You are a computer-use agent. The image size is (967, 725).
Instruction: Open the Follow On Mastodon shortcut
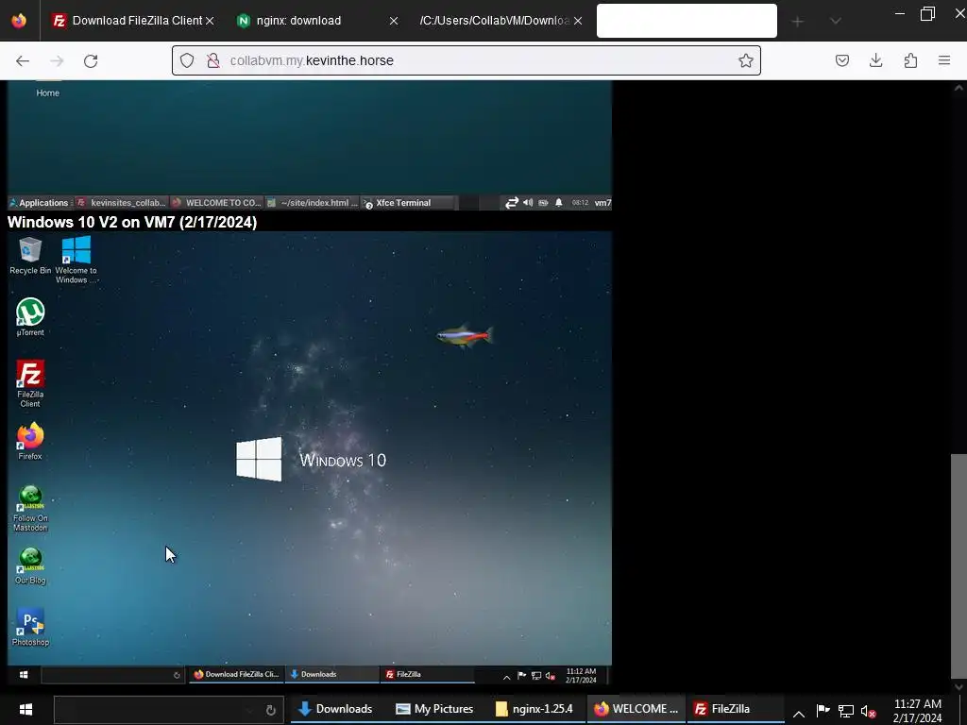click(30, 509)
